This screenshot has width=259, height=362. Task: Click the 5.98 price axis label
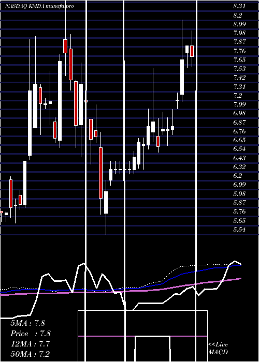click(239, 193)
